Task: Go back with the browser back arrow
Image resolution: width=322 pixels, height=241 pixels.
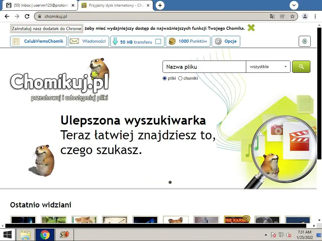Action: tap(7, 16)
